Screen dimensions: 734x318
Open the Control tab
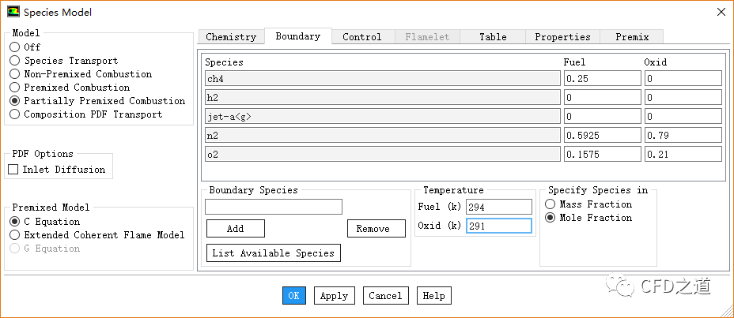(361, 37)
